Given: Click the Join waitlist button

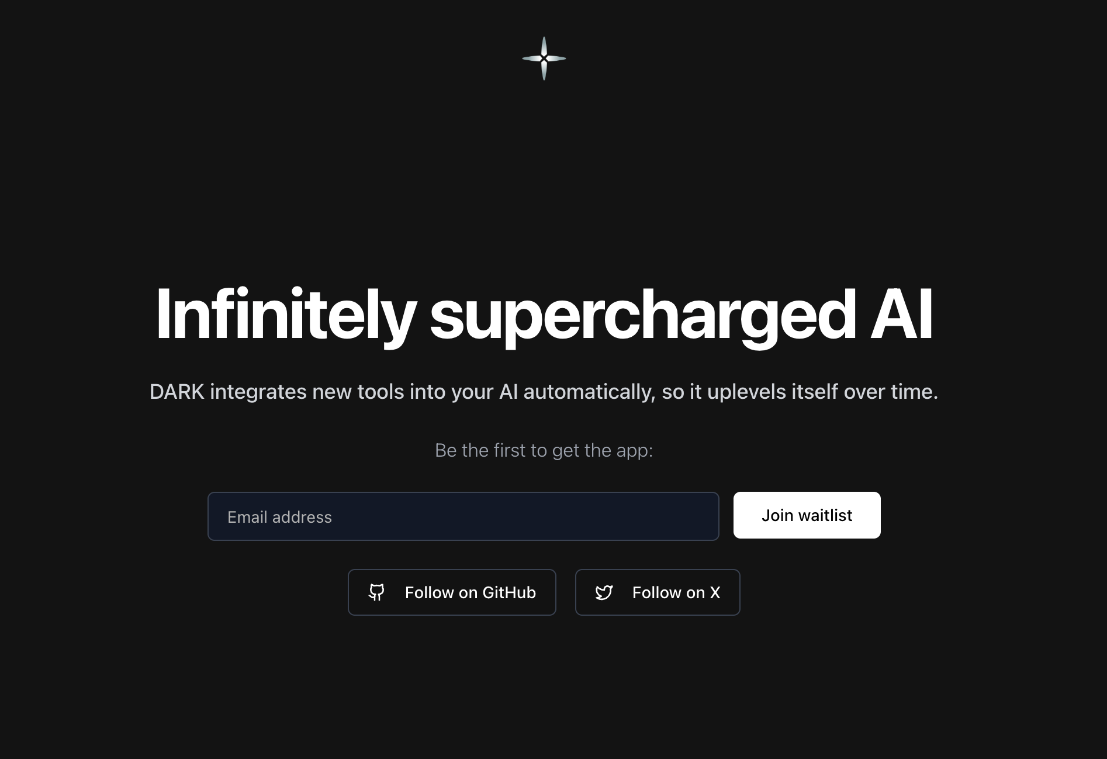Looking at the screenshot, I should pyautogui.click(x=807, y=515).
